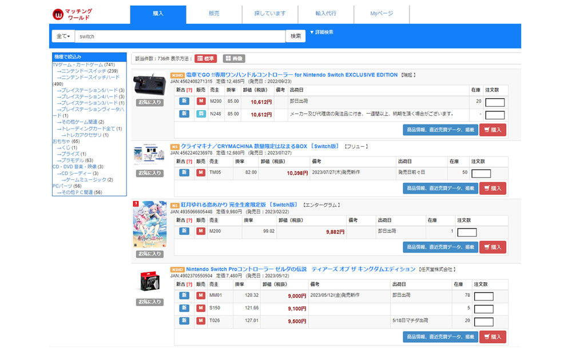This screenshot has width=572, height=357.
Task: Filter by プレイステーション4ハード
Action: pyautogui.click(x=90, y=97)
